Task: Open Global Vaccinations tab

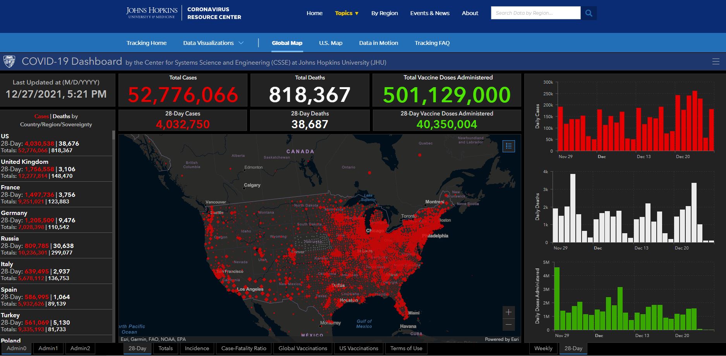Action: click(303, 348)
